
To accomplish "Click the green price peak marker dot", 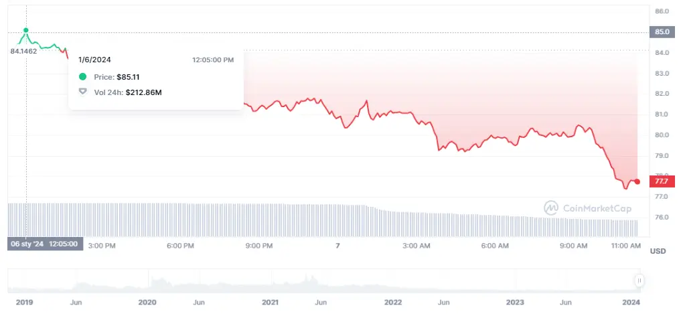I will coord(26,30).
